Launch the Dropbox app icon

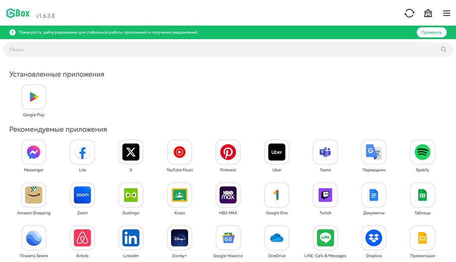point(373,238)
